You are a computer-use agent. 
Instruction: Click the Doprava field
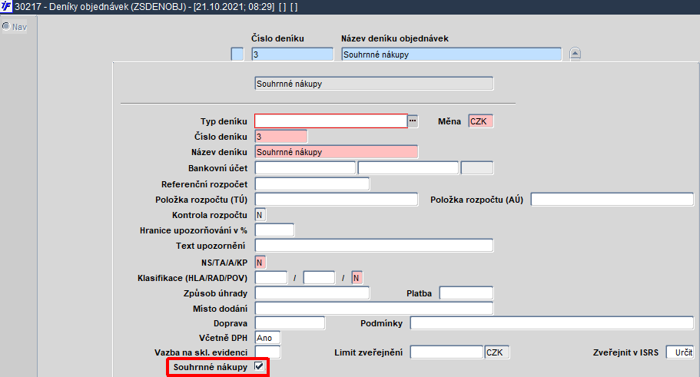coord(290,323)
